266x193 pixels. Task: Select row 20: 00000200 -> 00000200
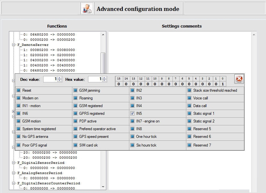(50, 158)
